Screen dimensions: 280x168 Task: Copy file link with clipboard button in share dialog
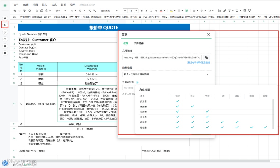tap(207, 58)
